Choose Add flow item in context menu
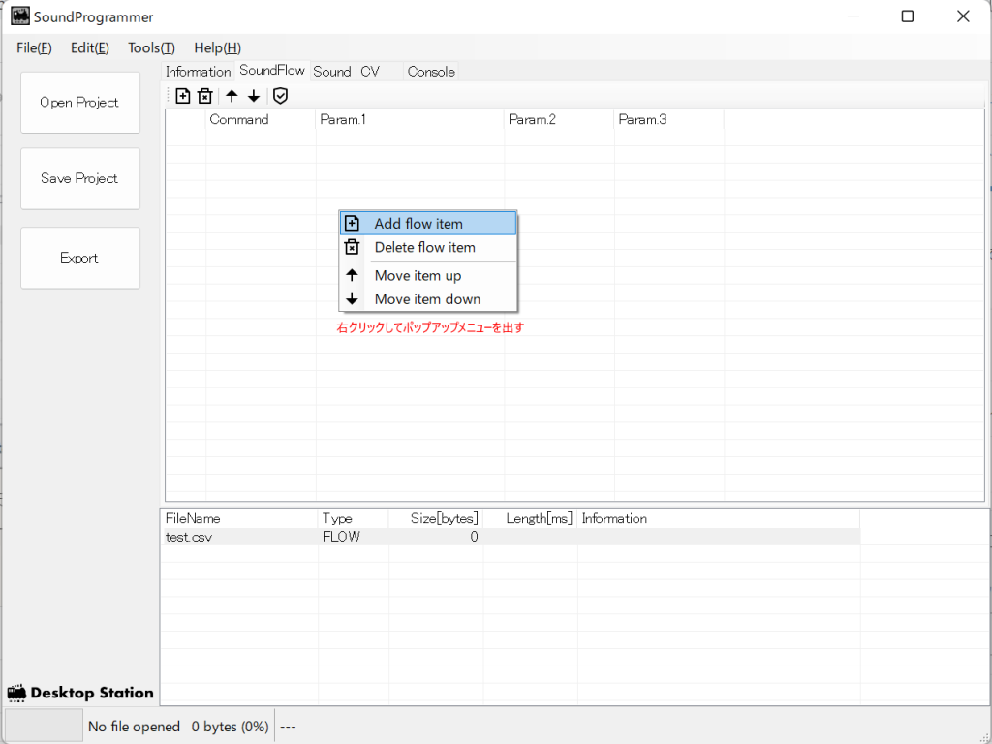The height and width of the screenshot is (744, 992). (418, 224)
